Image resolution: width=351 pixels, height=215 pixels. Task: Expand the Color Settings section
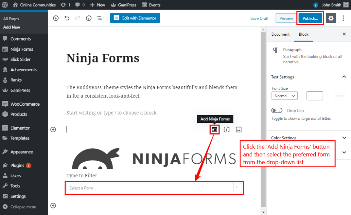click(344, 138)
